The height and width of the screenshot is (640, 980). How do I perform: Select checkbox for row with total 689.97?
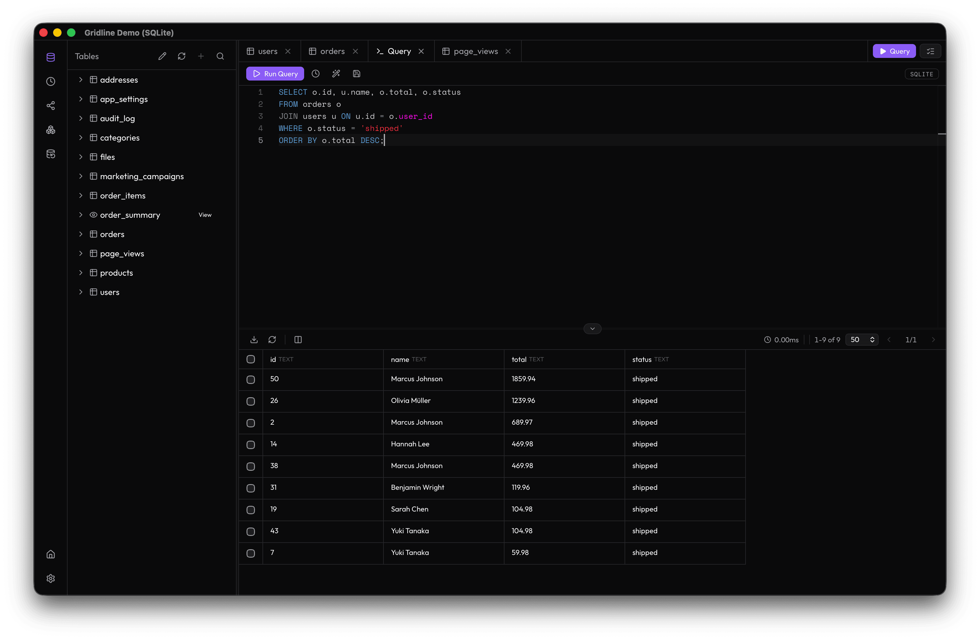(x=251, y=423)
